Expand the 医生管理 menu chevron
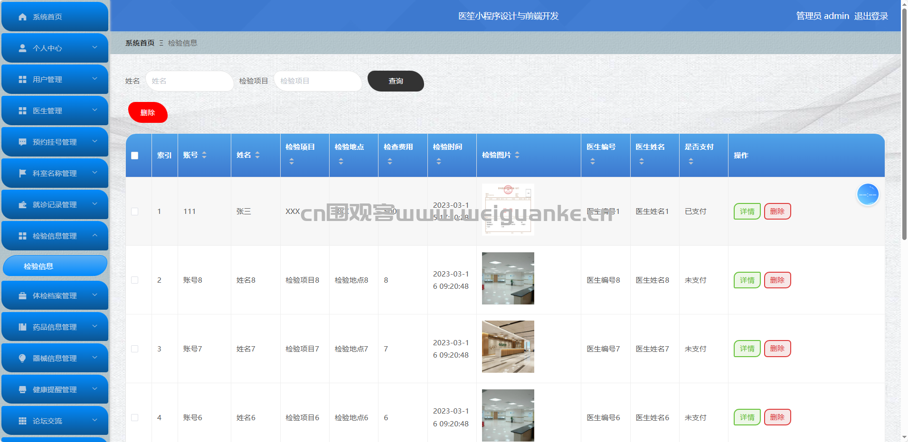 [x=95, y=110]
